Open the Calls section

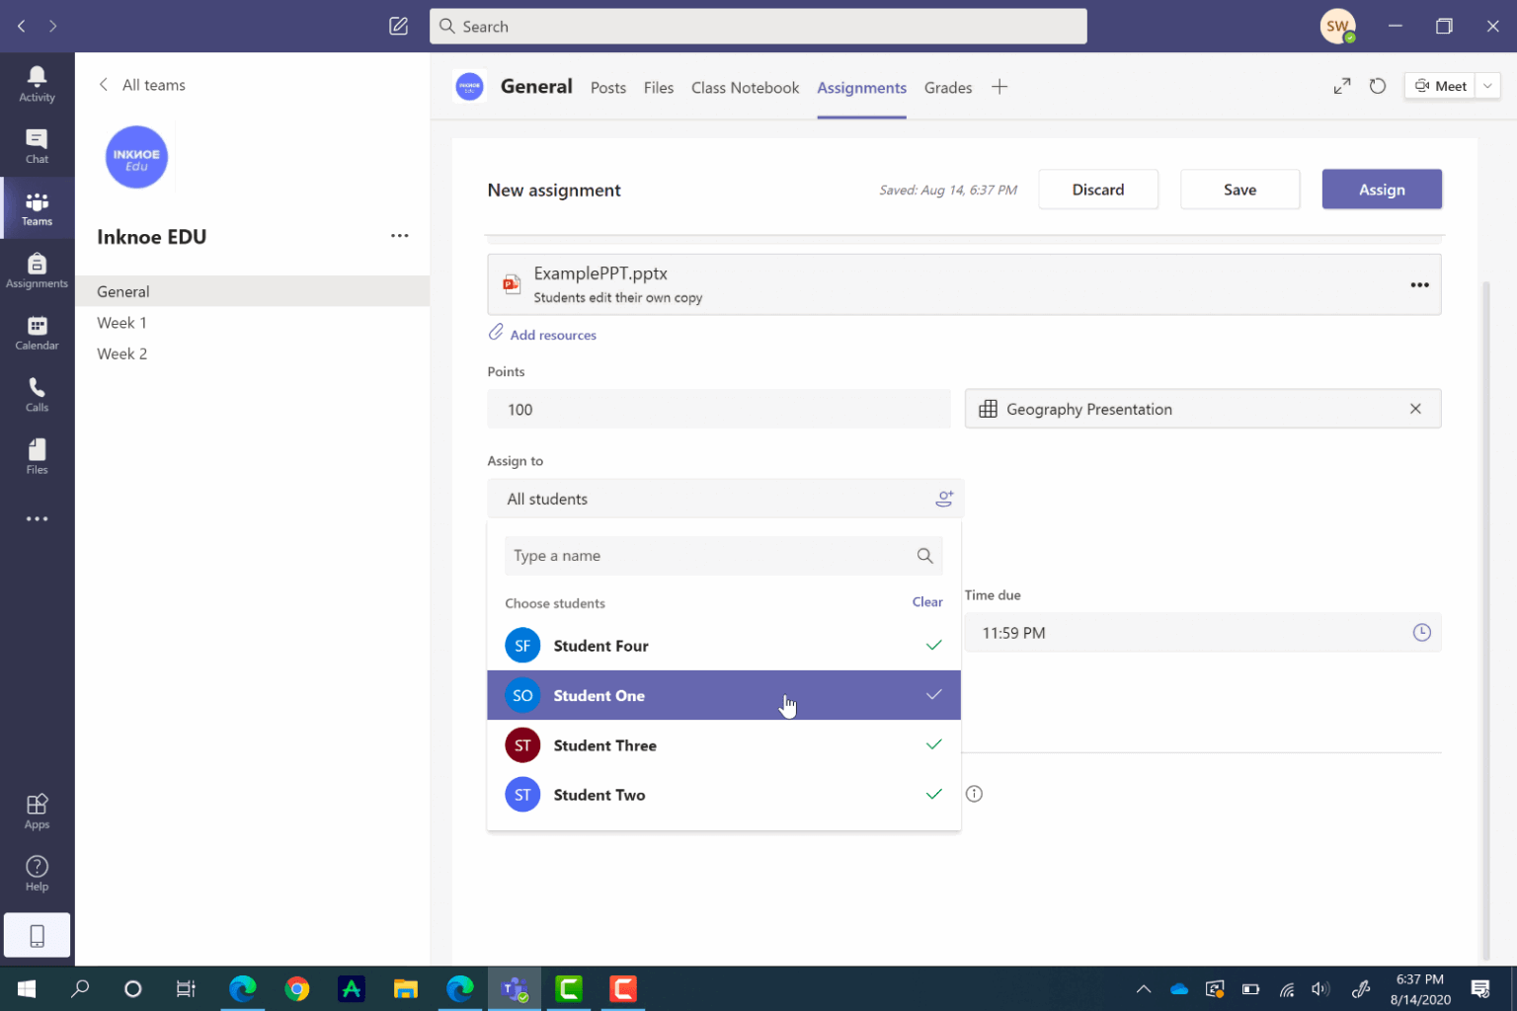37,393
